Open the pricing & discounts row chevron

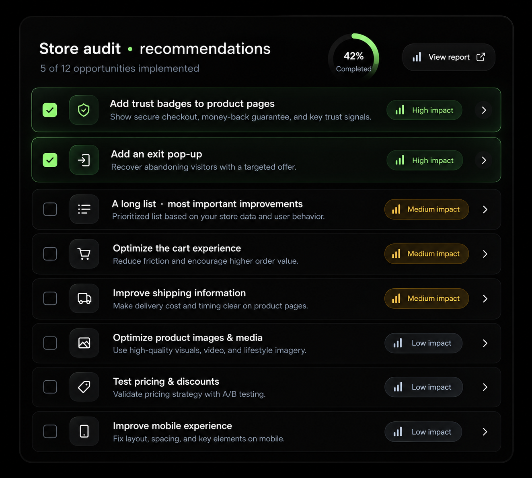click(x=485, y=387)
